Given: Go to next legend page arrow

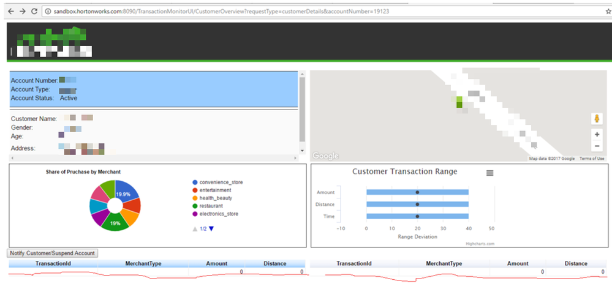Looking at the screenshot, I should click(211, 229).
